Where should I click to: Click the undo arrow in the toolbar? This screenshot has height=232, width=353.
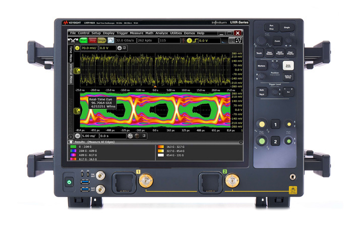point(72,40)
